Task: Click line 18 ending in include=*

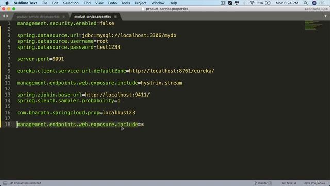Action: 80,125
